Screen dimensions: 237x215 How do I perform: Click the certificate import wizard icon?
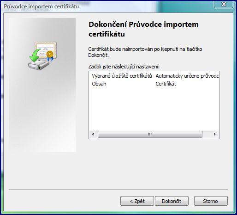42,55
